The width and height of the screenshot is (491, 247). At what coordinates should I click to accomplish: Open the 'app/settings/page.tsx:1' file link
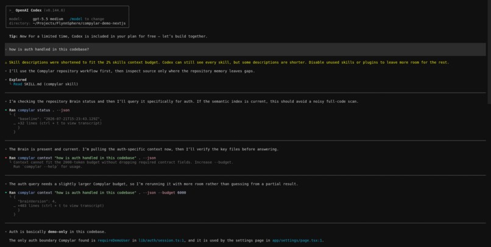pyautogui.click(x=297, y=240)
